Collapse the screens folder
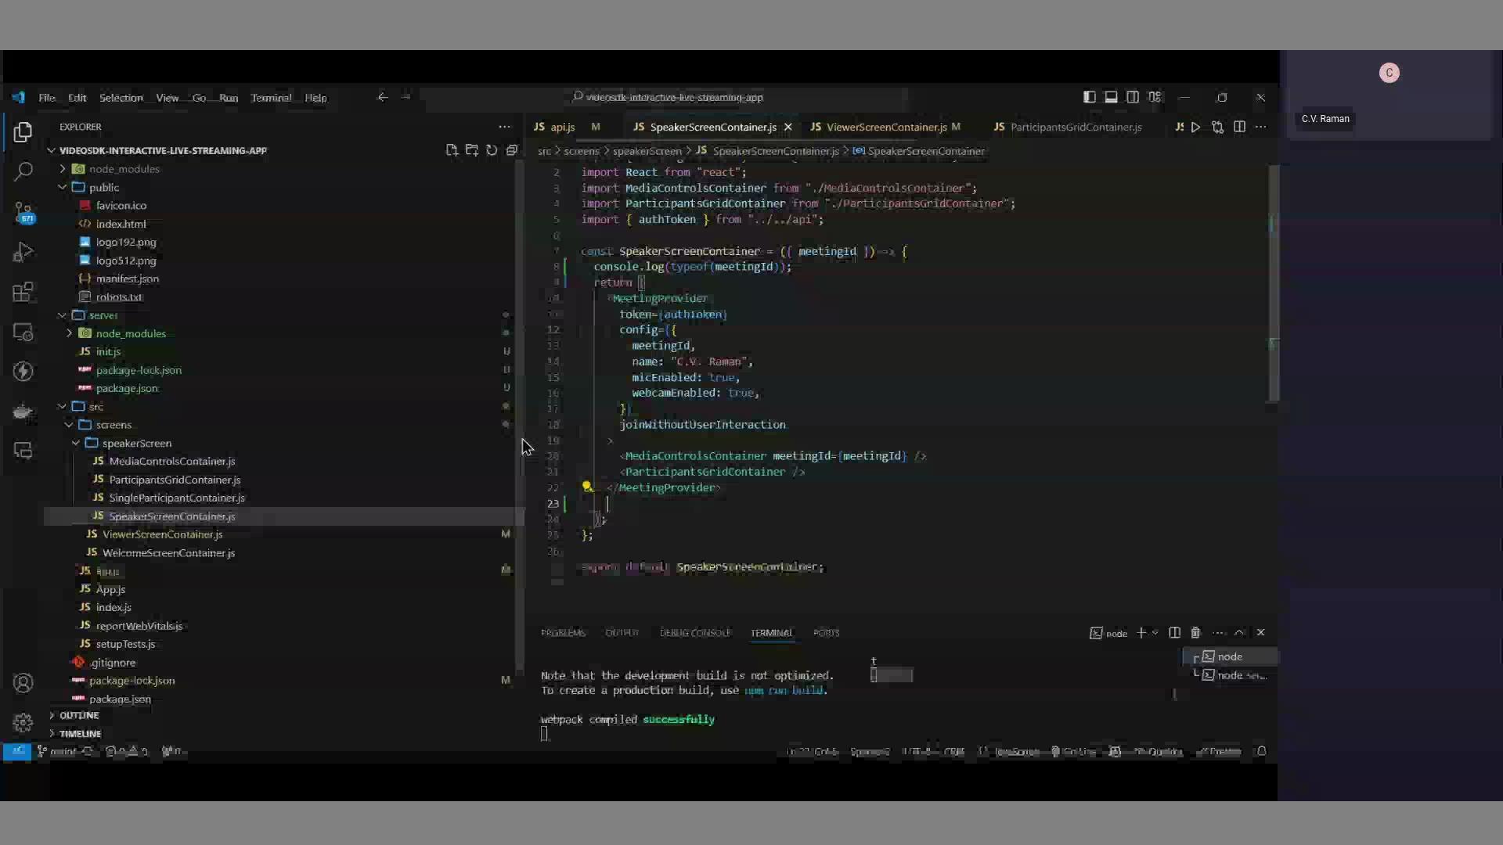Screen dimensions: 1503x845 point(70,425)
